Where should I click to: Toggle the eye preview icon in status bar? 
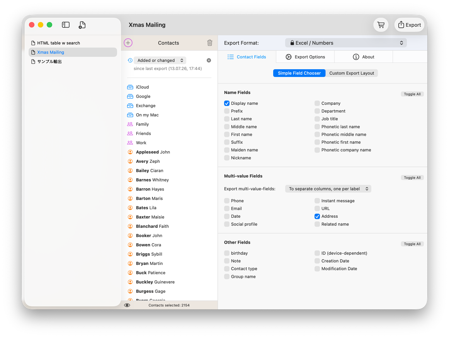(127, 305)
